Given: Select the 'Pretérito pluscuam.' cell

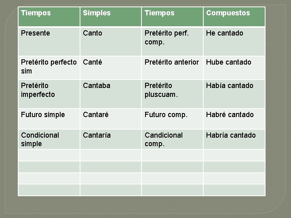Looking at the screenshot, I should tap(172, 94).
